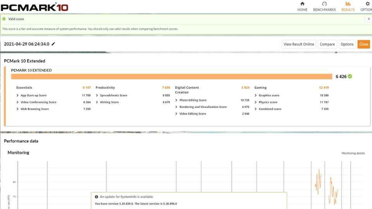This screenshot has width=372, height=209.
Task: Edit result name with pencil icon
Action: (x=53, y=44)
